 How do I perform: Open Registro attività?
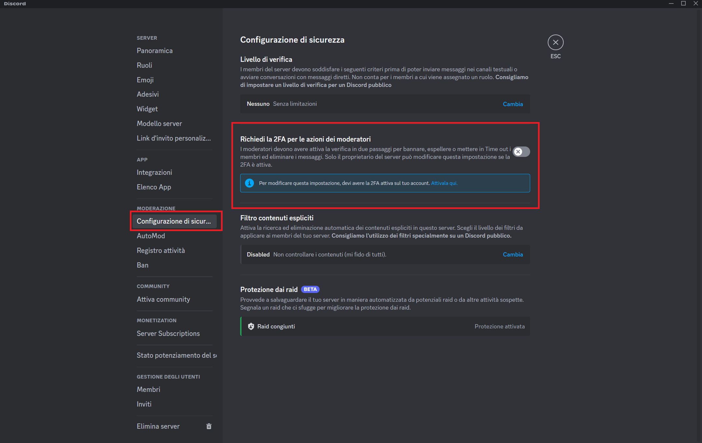pyautogui.click(x=161, y=250)
